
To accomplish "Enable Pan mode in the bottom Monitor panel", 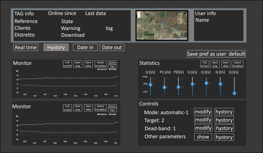I will tap(112, 110).
